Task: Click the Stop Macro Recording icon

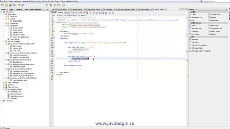Action: click(112, 13)
